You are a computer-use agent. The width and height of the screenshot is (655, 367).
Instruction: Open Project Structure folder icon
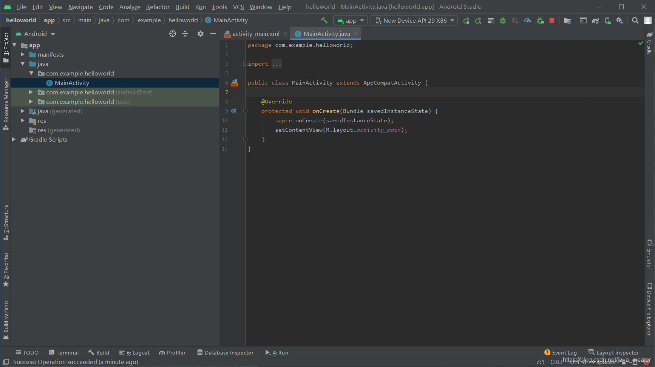tap(567, 21)
